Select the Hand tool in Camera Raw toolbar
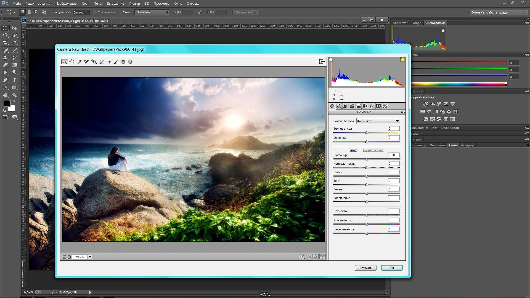Screen dimensions: 530x298 coord(72,62)
